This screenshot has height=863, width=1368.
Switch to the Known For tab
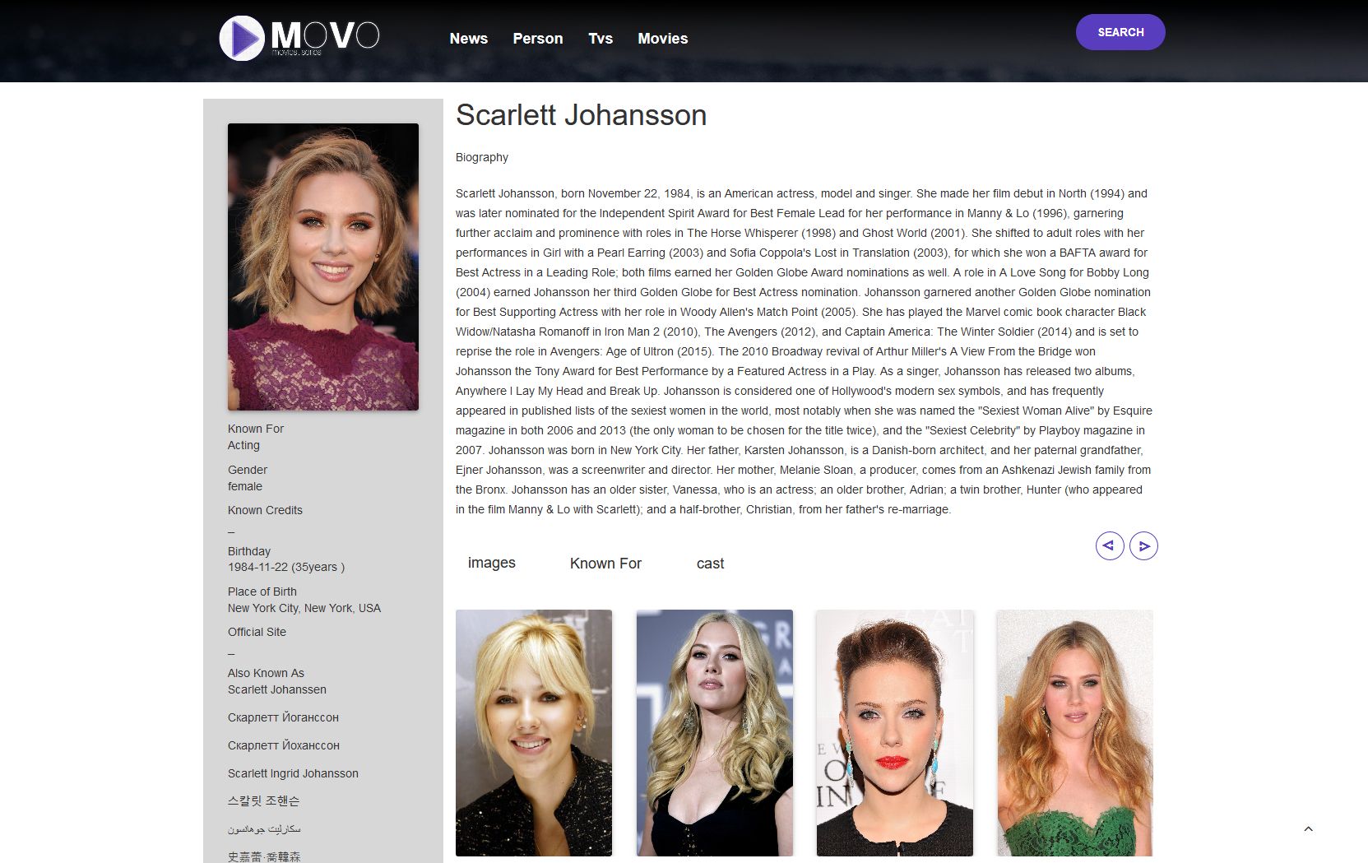pyautogui.click(x=605, y=564)
